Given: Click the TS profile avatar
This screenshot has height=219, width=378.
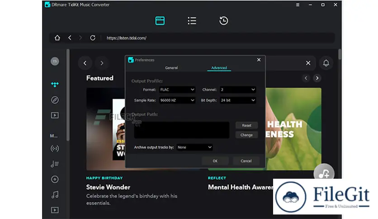Looking at the screenshot, I should pos(55,61).
